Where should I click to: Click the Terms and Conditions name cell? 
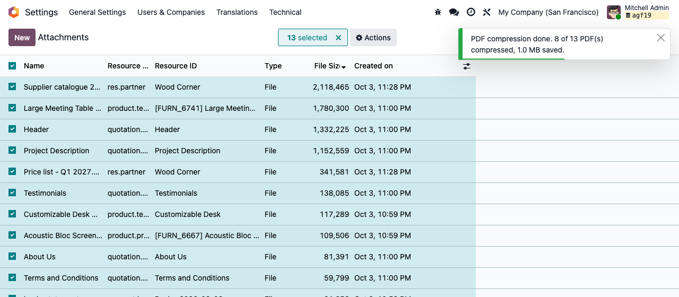[61, 278]
